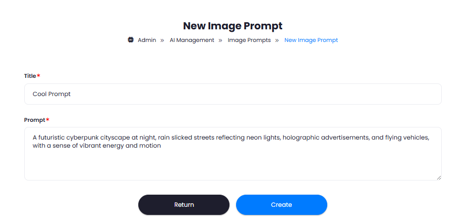
Task: Click the Prompt field label
Action: point(34,120)
